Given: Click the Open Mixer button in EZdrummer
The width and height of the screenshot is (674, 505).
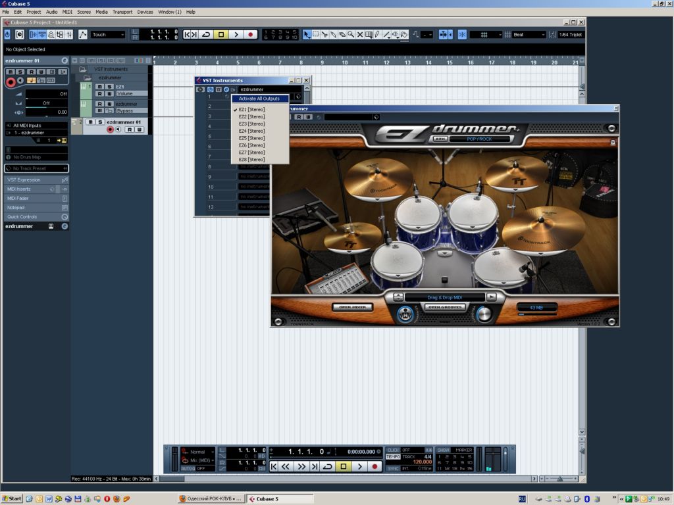Looking at the screenshot, I should [x=352, y=307].
